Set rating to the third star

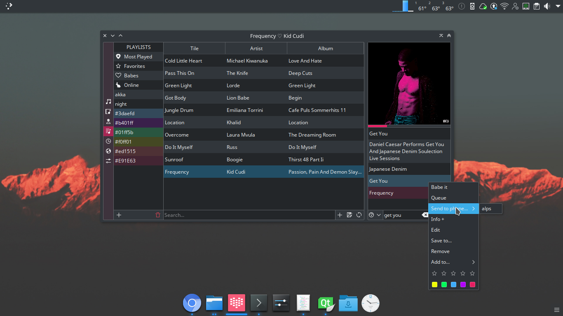pyautogui.click(x=453, y=273)
